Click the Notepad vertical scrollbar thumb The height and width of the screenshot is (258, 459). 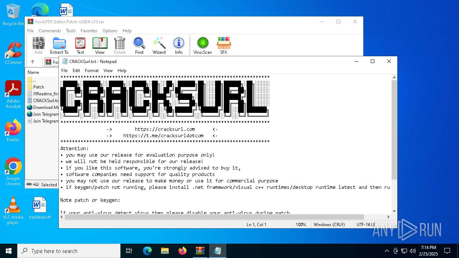(x=394, y=130)
